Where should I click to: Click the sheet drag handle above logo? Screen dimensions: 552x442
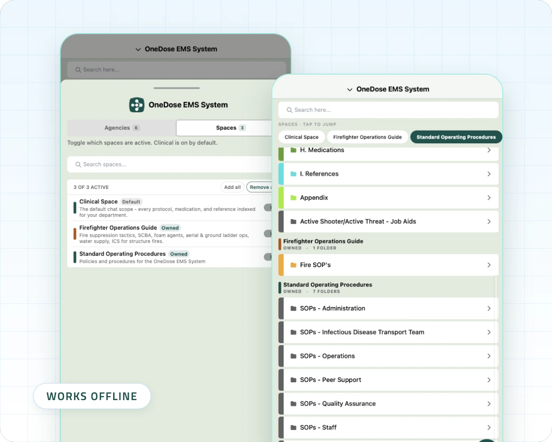[x=177, y=88]
